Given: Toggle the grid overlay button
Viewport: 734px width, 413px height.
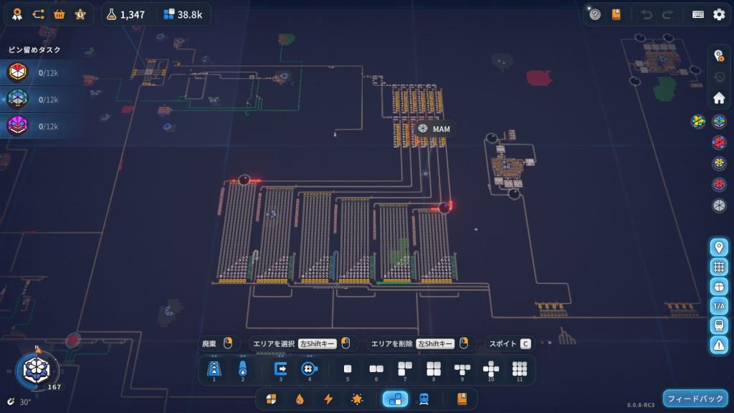Looking at the screenshot, I should 719,267.
